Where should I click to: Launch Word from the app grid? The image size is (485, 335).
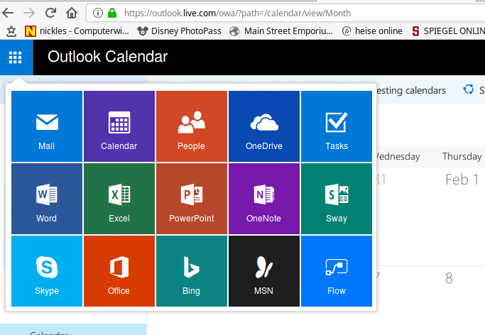(x=47, y=199)
